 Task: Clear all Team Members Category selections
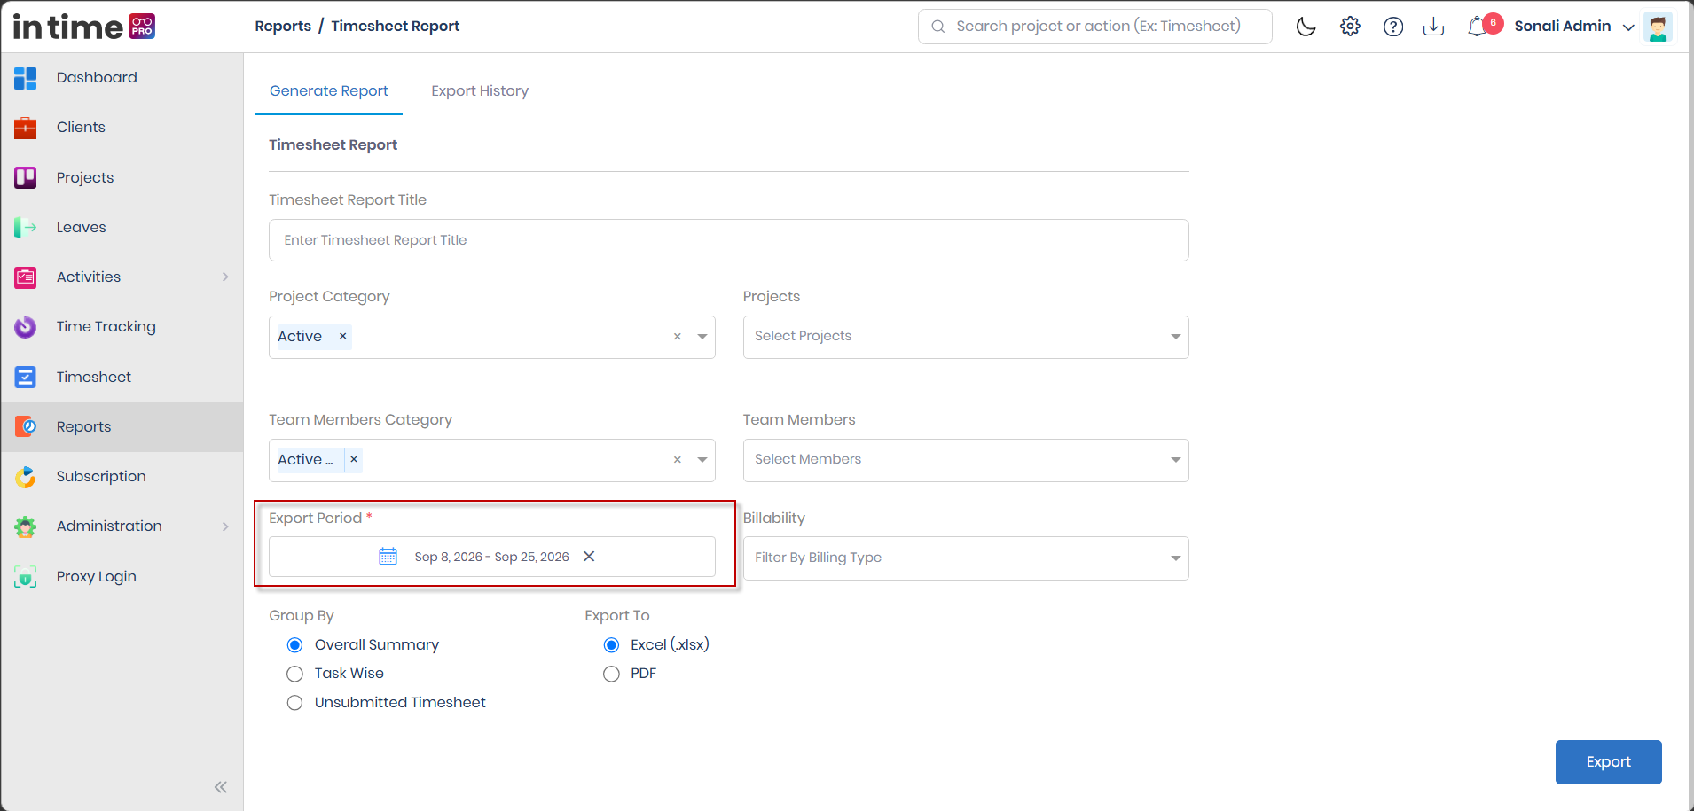(678, 460)
